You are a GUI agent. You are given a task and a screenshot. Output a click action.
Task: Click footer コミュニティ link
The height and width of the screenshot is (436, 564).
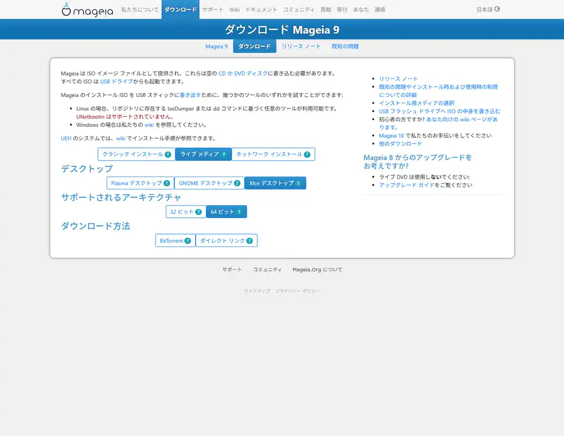coord(267,270)
